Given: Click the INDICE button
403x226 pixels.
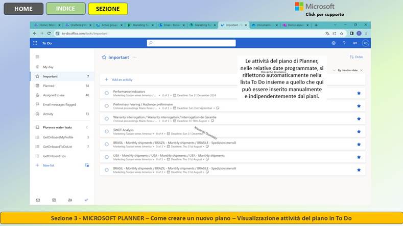Looking at the screenshot, I should pyautogui.click(x=65, y=9).
